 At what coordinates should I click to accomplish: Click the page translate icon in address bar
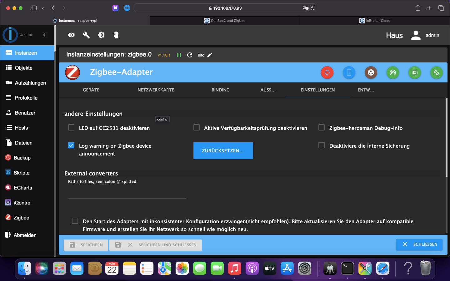[305, 8]
